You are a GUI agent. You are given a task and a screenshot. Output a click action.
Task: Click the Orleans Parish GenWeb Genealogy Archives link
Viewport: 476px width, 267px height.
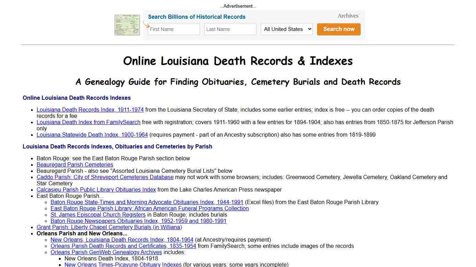click(106, 252)
